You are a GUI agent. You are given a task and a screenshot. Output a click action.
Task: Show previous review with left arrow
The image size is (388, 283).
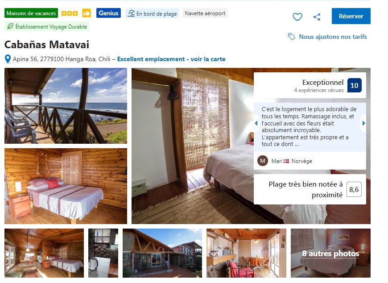256,123
